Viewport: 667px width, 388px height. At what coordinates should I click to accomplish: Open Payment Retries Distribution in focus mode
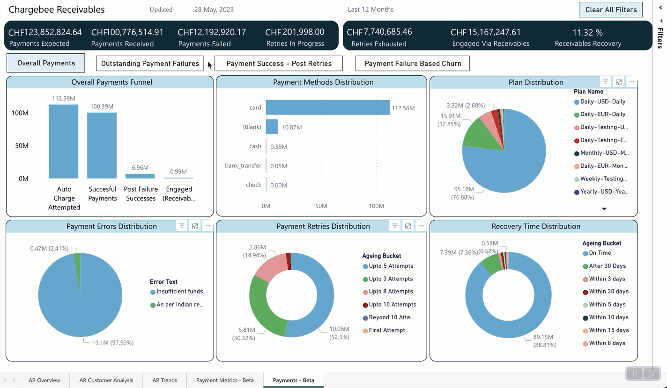pos(408,226)
